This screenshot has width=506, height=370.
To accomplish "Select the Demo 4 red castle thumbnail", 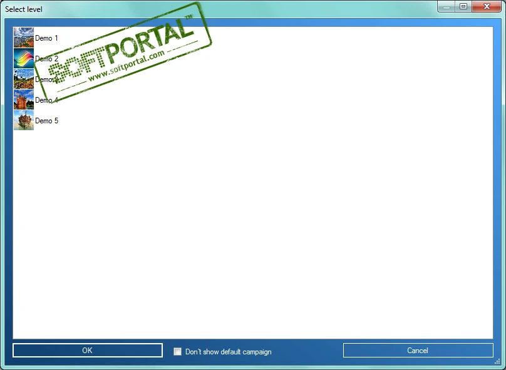I will point(24,100).
